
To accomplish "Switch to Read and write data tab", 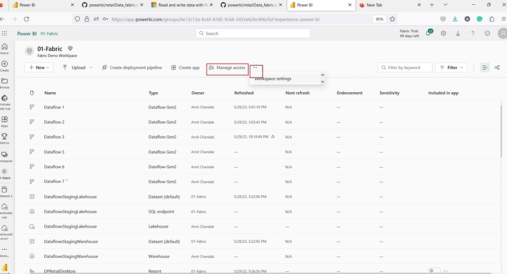I will (181, 5).
